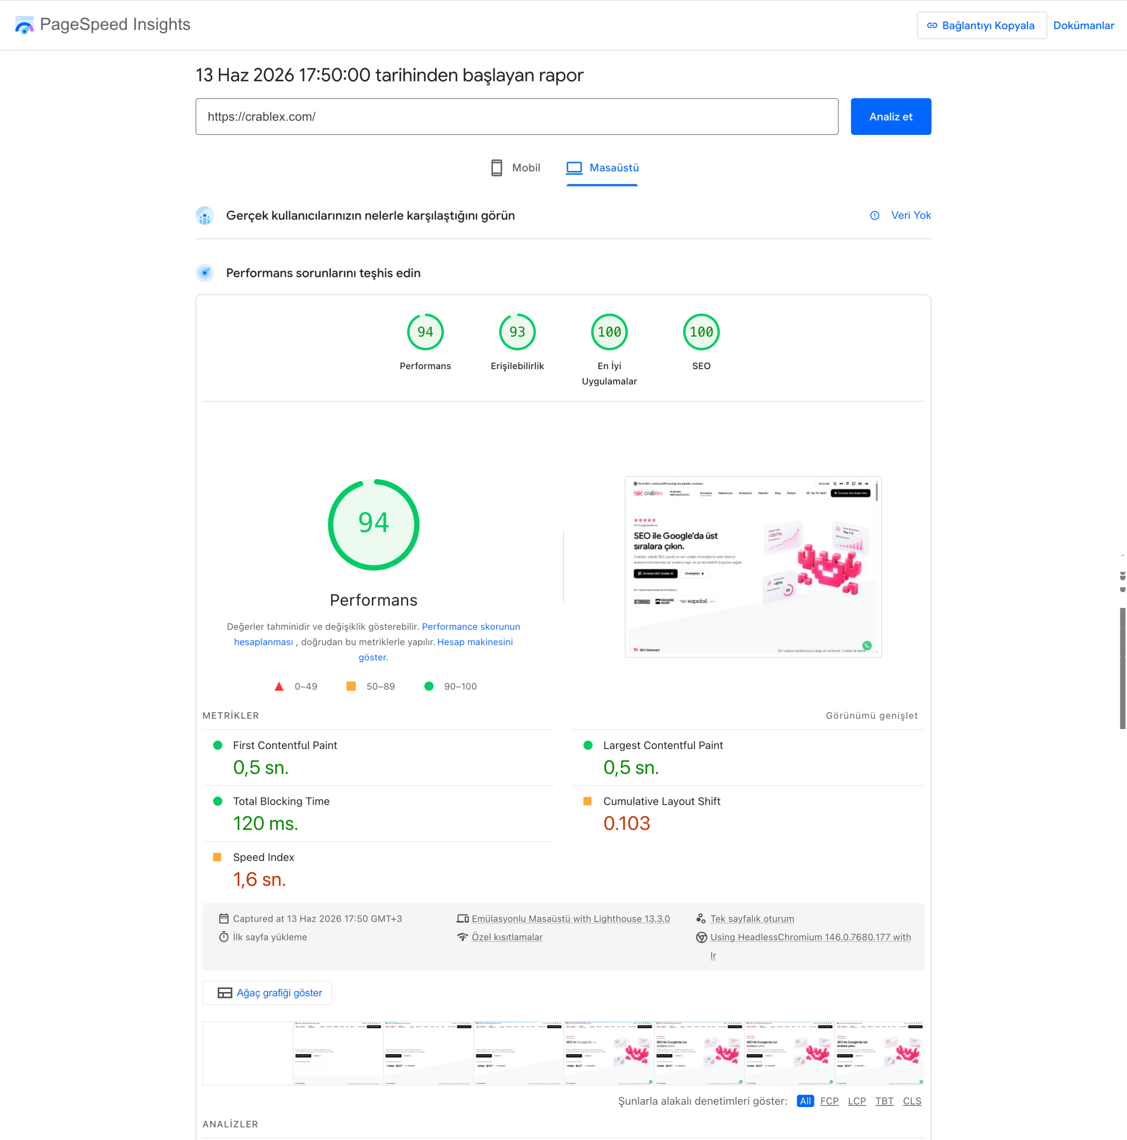Click the Using HeadlessChromium 146.0.7680.177 text
1127x1140 pixels.
(x=810, y=936)
